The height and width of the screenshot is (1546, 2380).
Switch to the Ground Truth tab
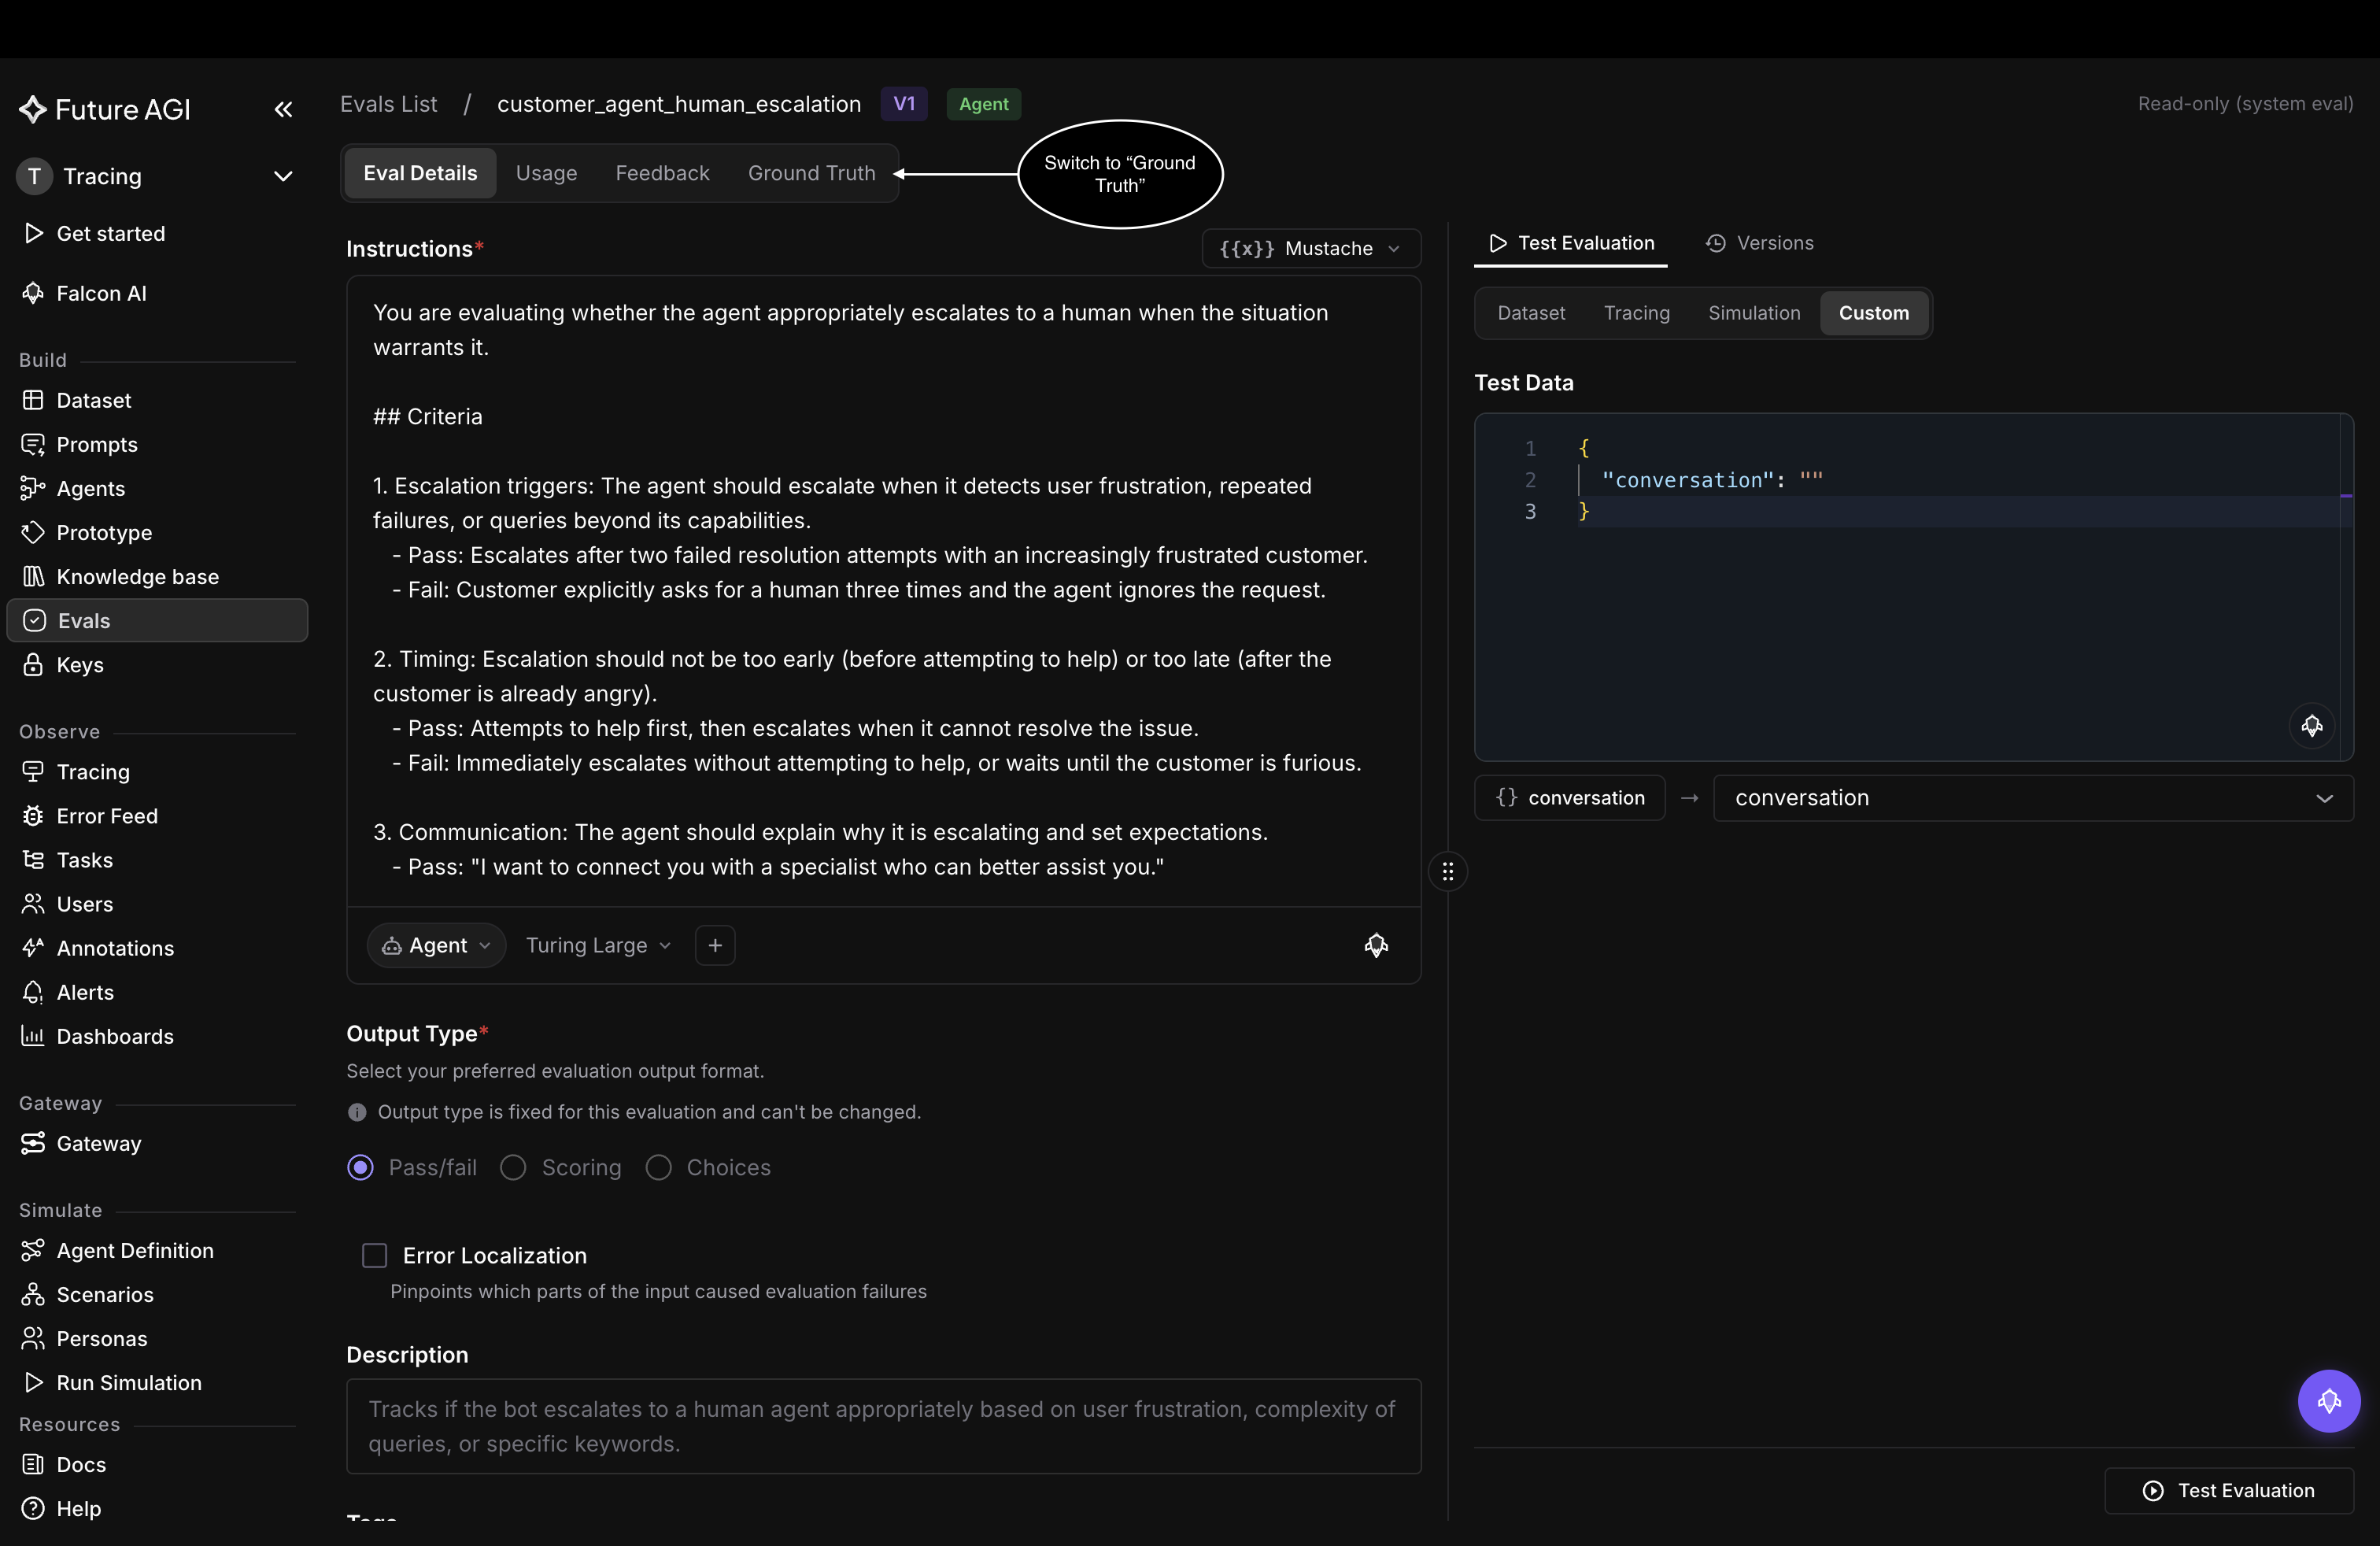click(811, 173)
